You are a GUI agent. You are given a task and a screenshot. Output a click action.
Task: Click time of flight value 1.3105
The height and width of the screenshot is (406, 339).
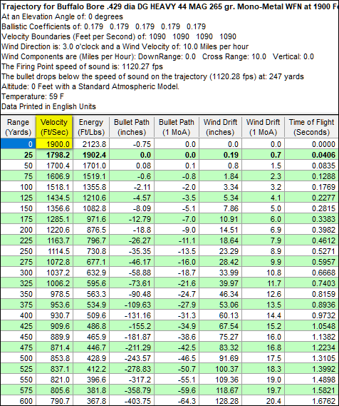[x=312, y=358]
